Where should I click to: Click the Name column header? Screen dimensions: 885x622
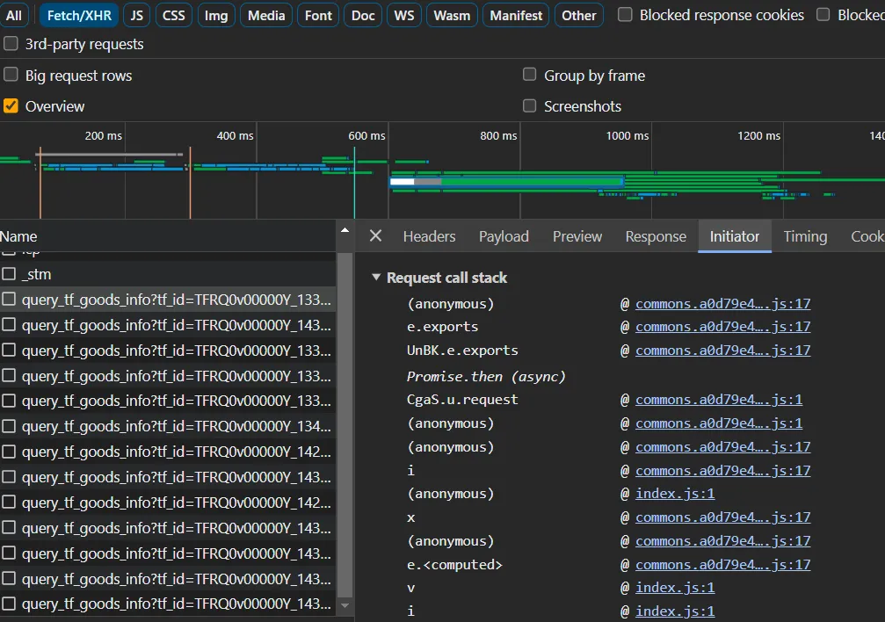tap(168, 236)
